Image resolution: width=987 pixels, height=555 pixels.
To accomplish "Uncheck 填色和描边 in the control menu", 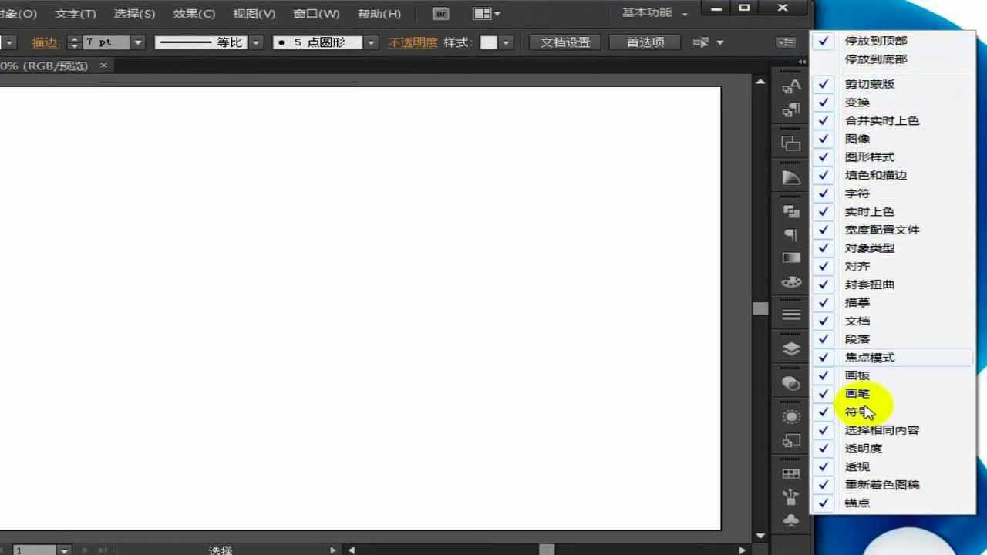I will (x=894, y=175).
